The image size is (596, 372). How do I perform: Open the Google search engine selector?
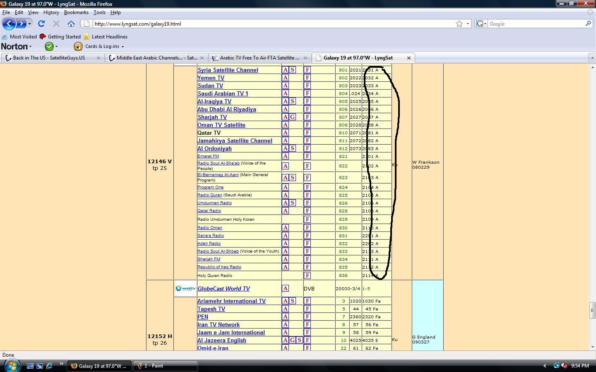[x=481, y=24]
